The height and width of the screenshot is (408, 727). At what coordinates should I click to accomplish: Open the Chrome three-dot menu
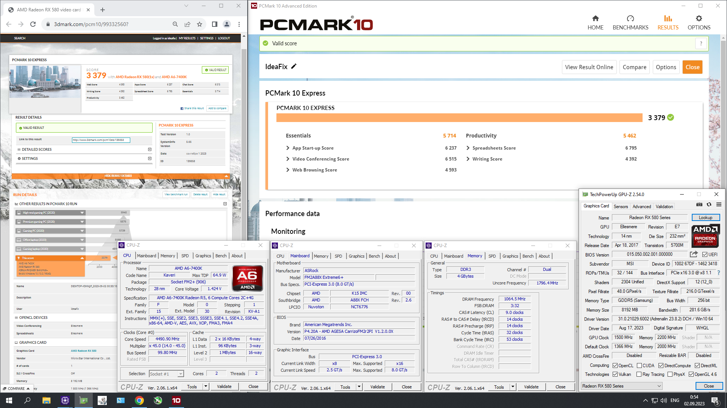(x=239, y=24)
